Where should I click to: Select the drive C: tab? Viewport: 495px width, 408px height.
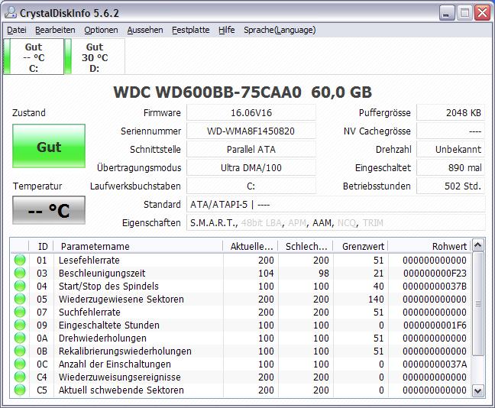click(x=34, y=57)
